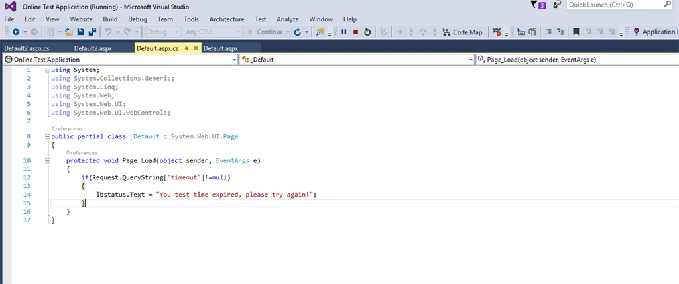Pause debugging with Break All icon
This screenshot has height=284, width=679.
[x=344, y=32]
